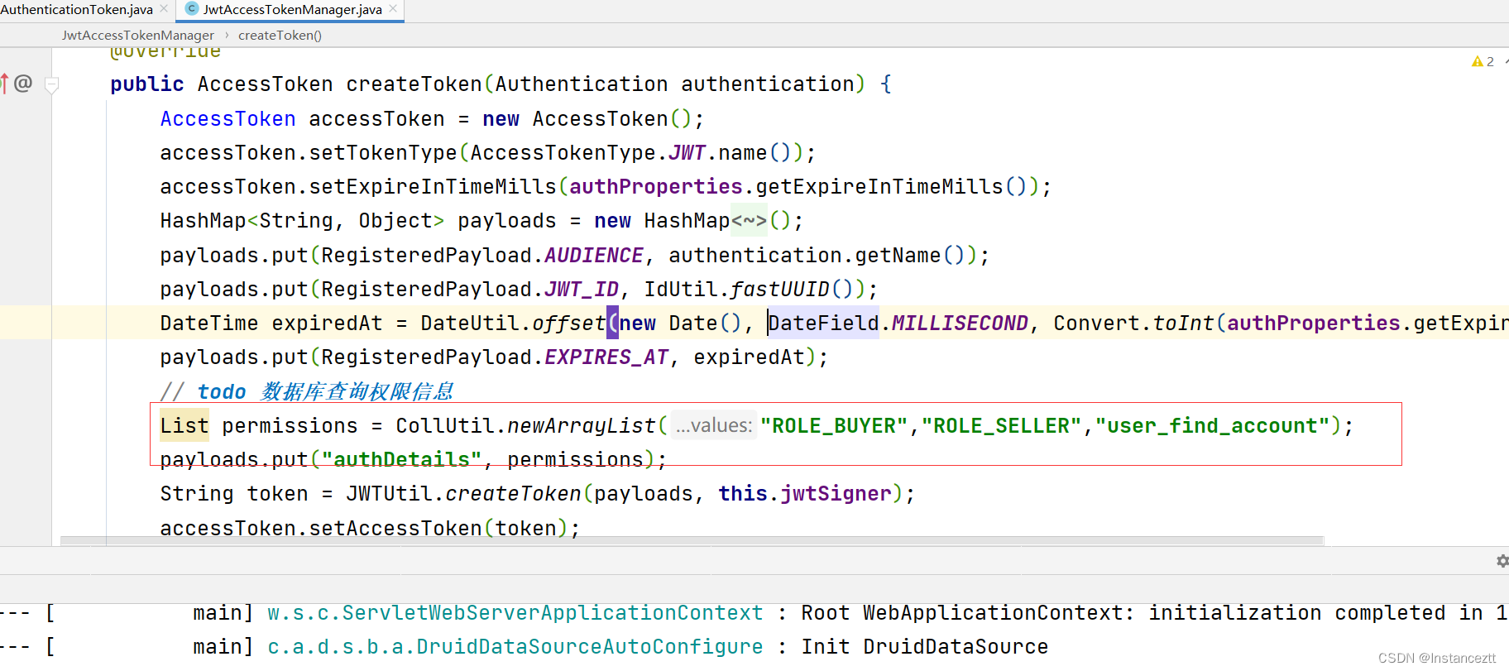Image resolution: width=1509 pixels, height=671 pixels.
Task: Click 'Init DruidDataSource' console message
Action: tap(924, 647)
